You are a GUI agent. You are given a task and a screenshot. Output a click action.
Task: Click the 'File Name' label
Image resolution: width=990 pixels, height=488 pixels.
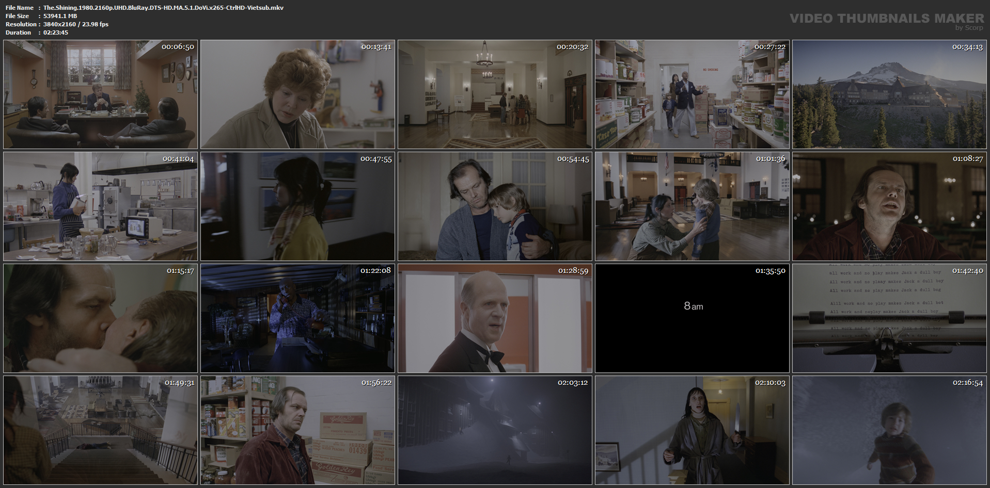click(20, 8)
